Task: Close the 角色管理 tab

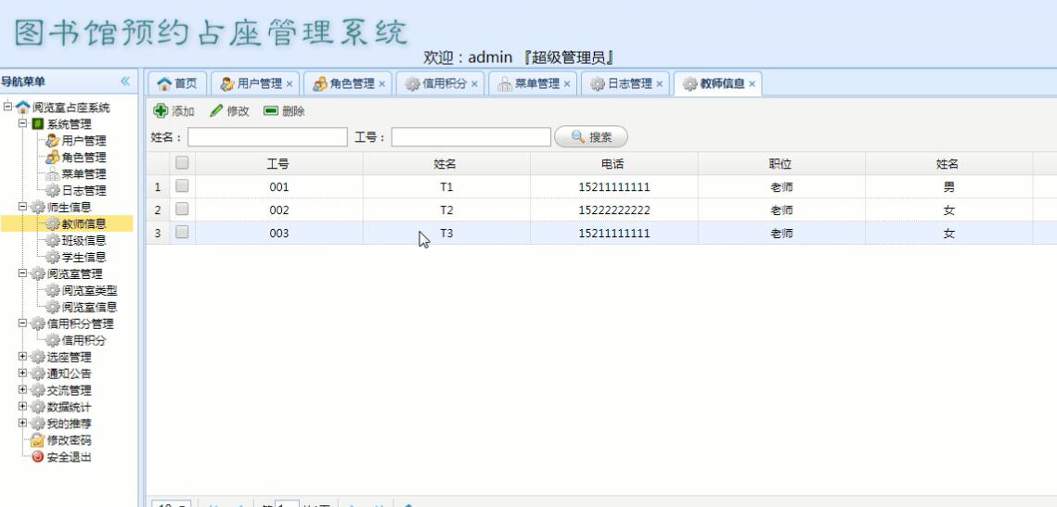Action: pyautogui.click(x=381, y=84)
